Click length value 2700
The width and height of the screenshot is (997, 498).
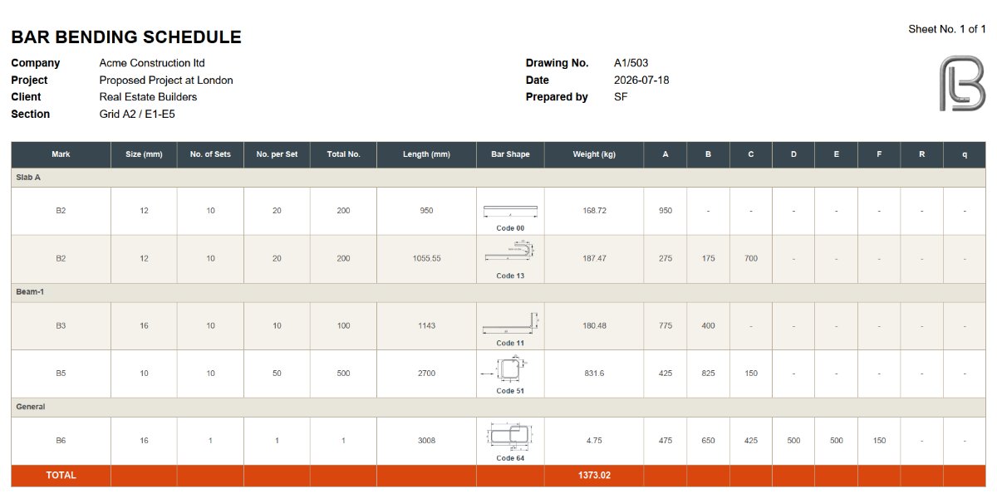click(x=426, y=373)
